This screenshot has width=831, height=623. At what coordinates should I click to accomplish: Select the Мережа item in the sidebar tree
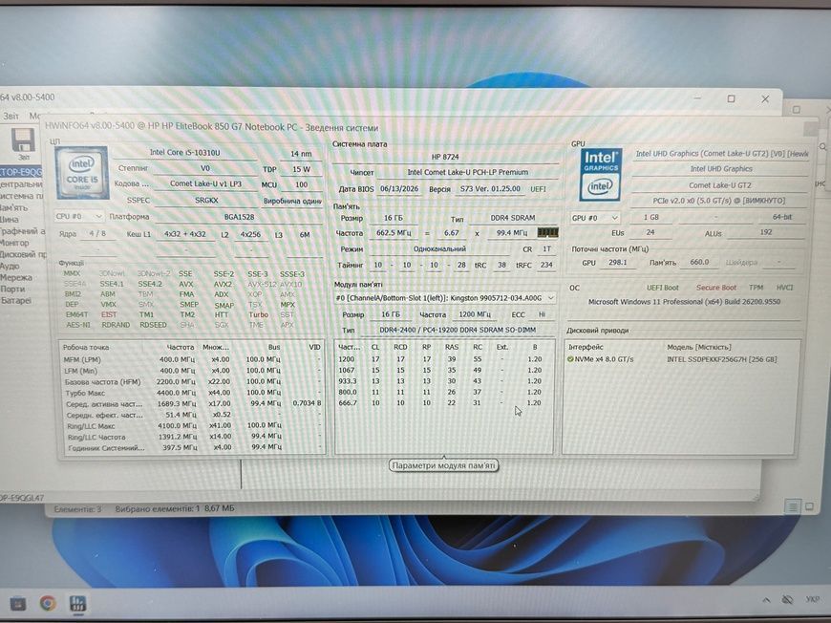point(16,277)
